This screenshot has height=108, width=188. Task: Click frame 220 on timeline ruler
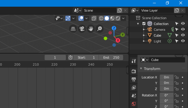[54, 64]
